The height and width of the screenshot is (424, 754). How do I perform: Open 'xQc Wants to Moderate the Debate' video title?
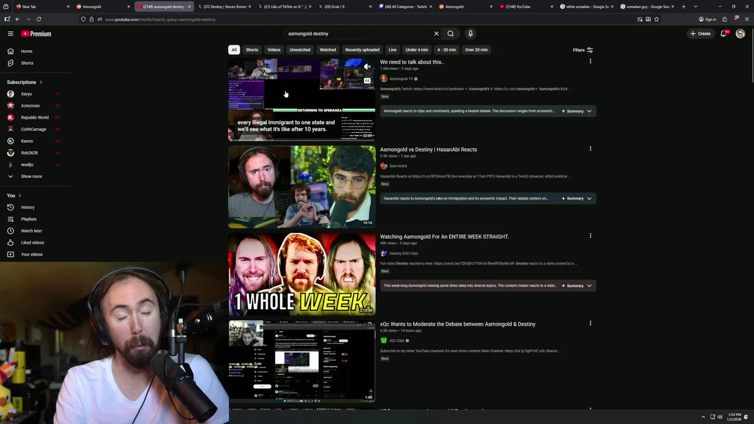458,324
